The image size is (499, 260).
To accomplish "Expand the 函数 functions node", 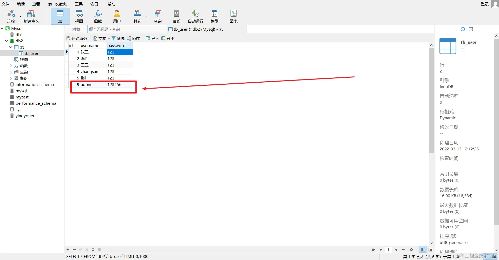I will point(11,66).
